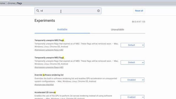Open the #ignore-gpu-blacklist link

[x=44, y=85]
